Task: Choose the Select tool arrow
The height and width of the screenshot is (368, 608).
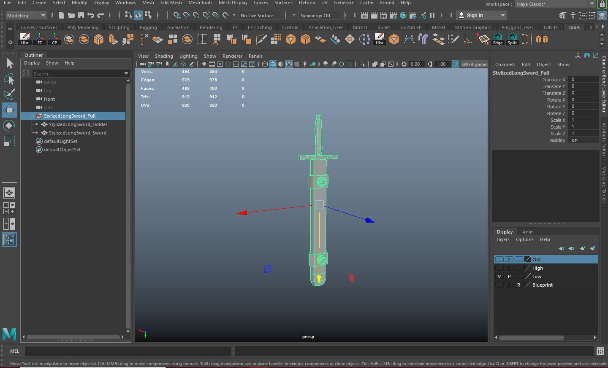Action: [x=9, y=64]
